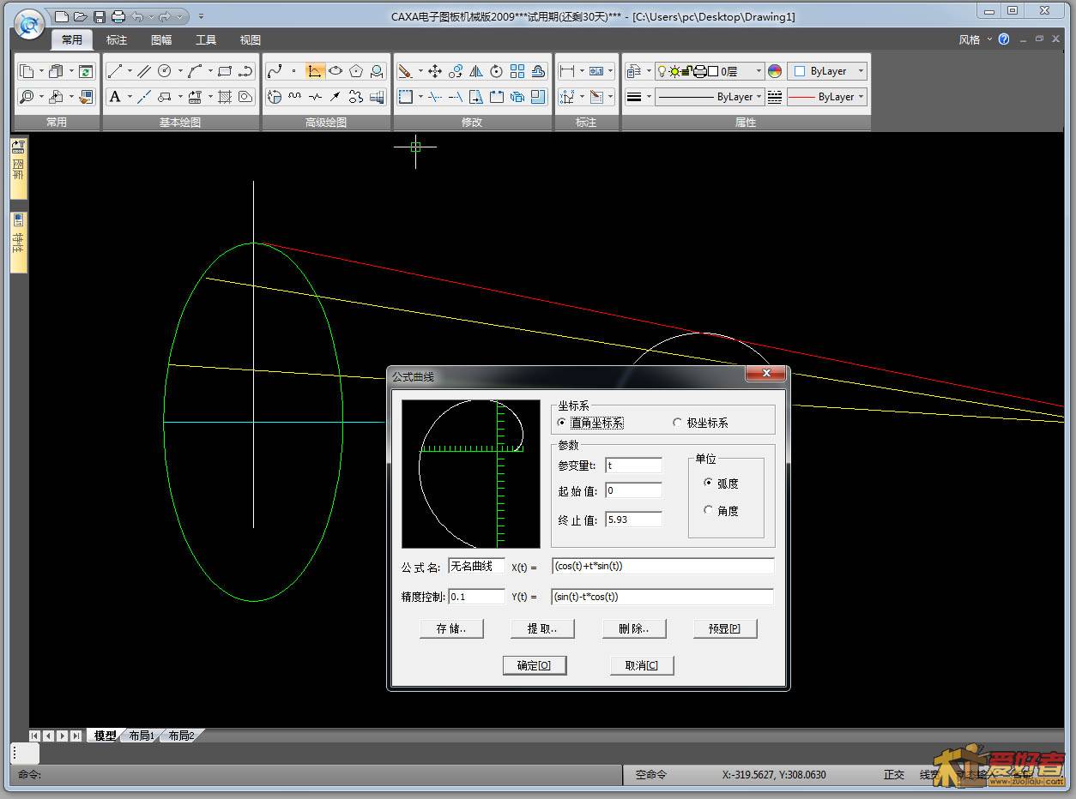Click the save icon in quick access toolbar
Image resolution: width=1076 pixels, height=799 pixels.
(100, 16)
